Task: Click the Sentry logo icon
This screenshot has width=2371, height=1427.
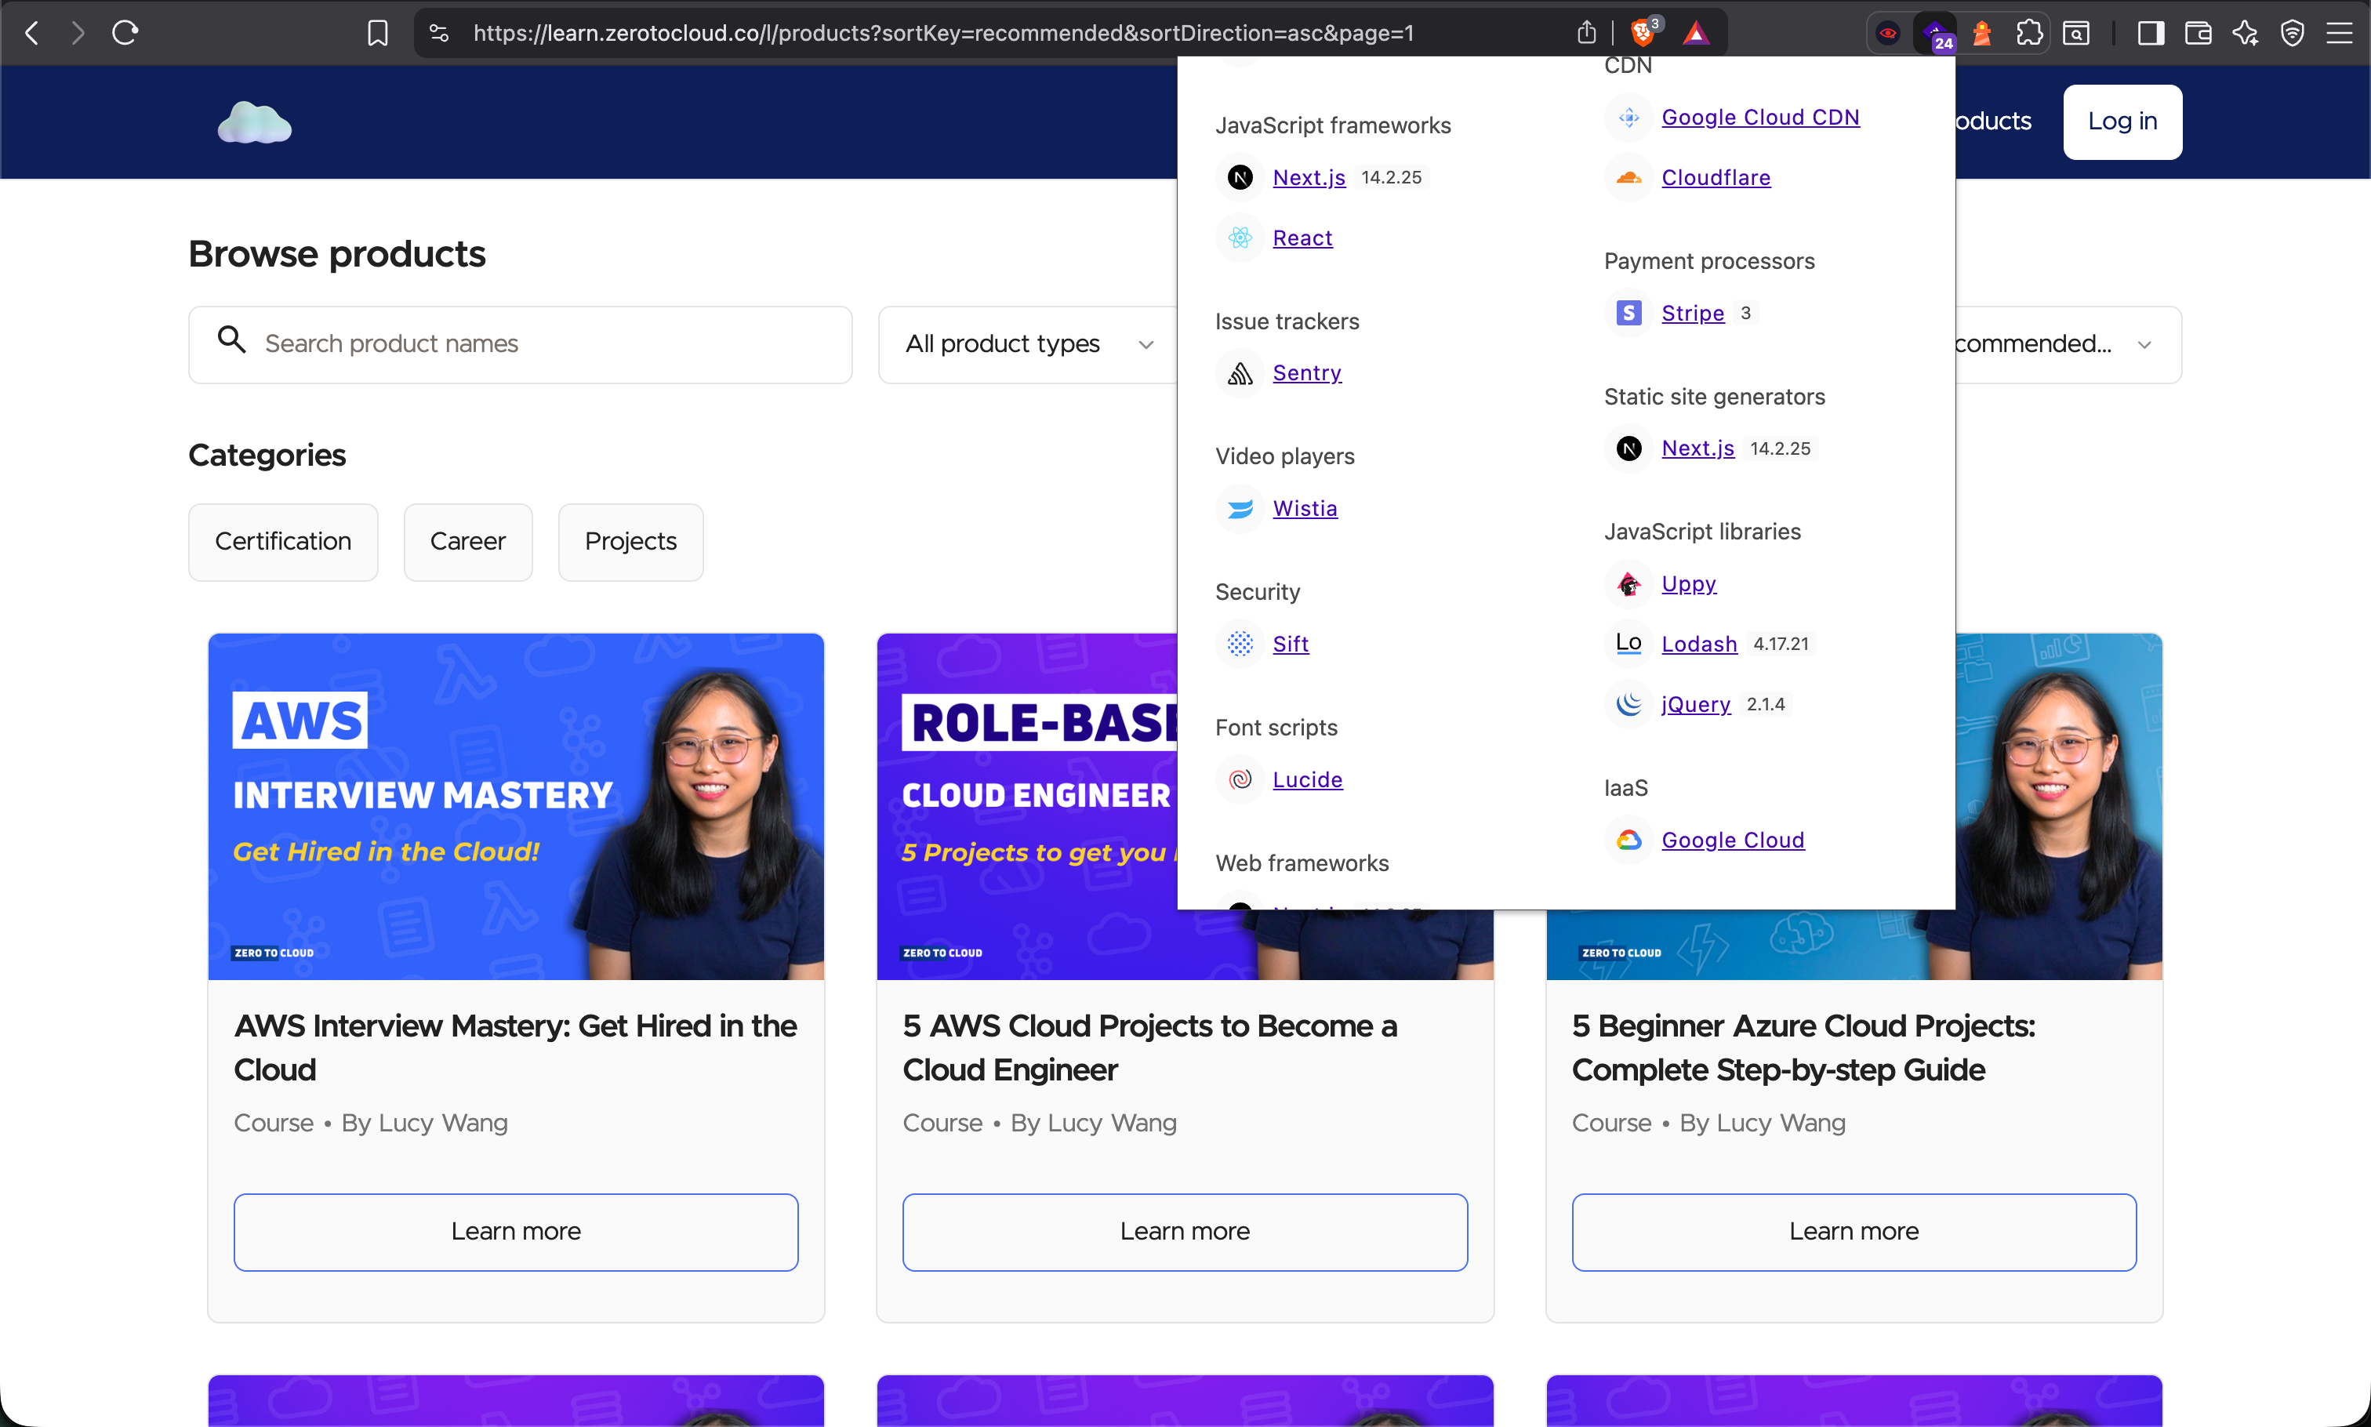Action: (1240, 373)
